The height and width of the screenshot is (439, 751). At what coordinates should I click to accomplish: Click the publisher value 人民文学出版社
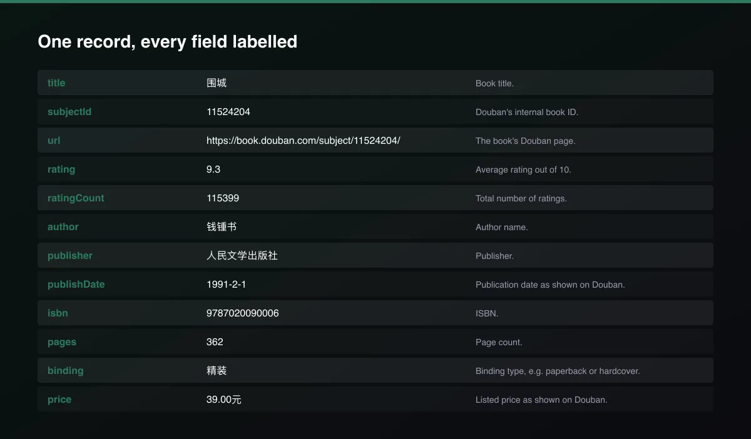point(242,255)
